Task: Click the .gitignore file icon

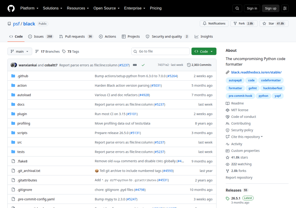Action: click(x=13, y=190)
